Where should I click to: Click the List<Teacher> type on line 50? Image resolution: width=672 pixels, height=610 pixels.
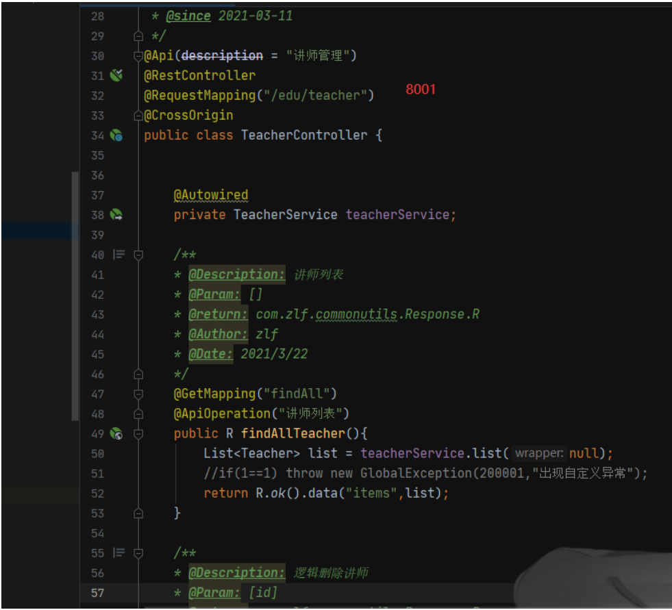[251, 454]
